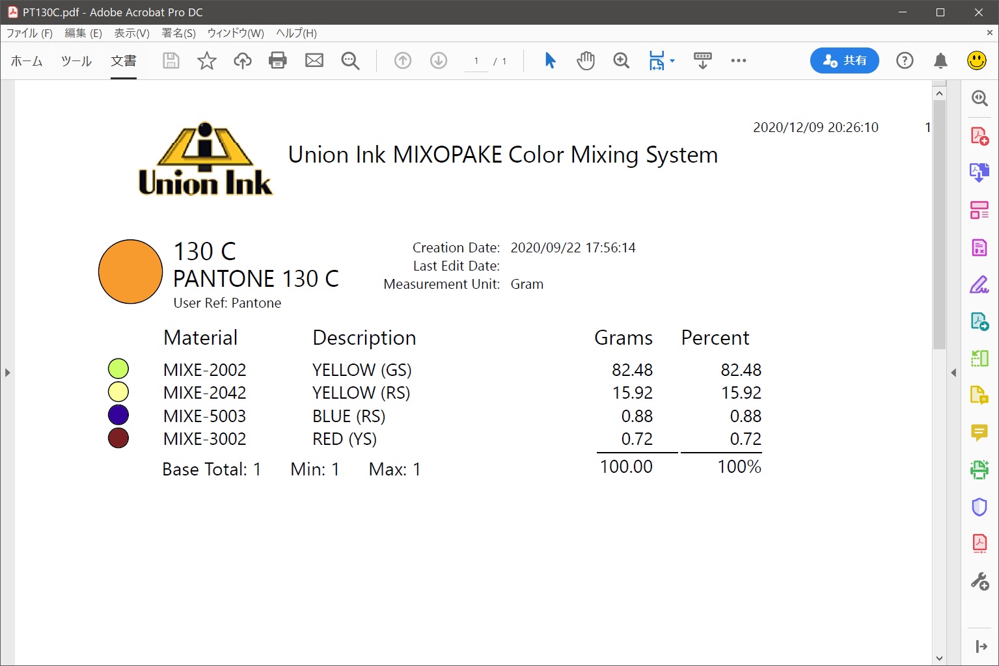This screenshot has width=999, height=666.
Task: Open the 編集 (E) menu
Action: click(83, 33)
